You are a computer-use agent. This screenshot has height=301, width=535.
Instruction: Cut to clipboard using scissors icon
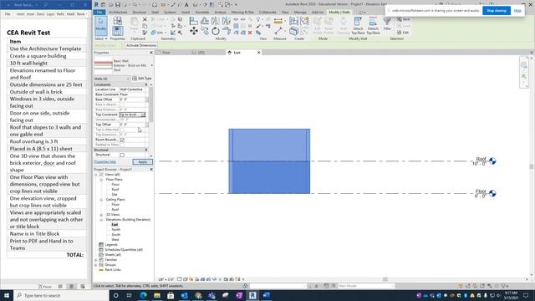145,19
